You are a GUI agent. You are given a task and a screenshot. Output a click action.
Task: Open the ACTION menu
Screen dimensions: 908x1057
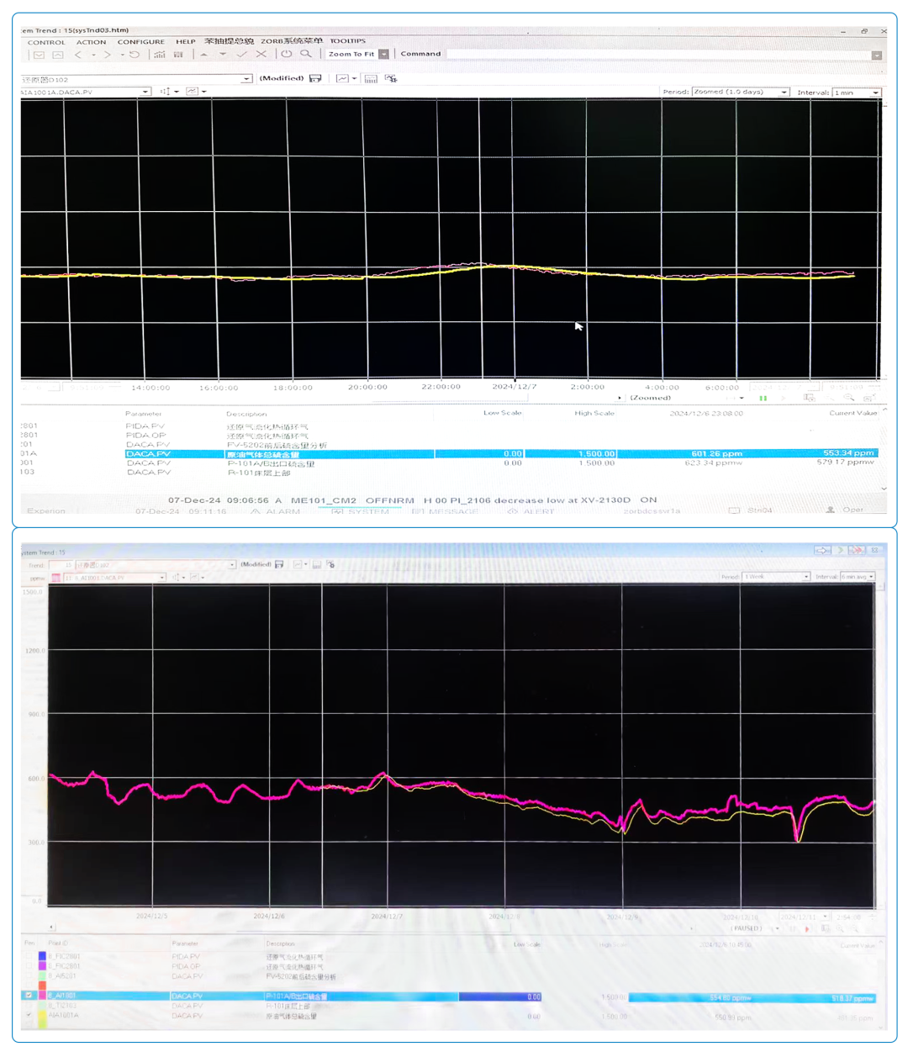pyautogui.click(x=91, y=41)
